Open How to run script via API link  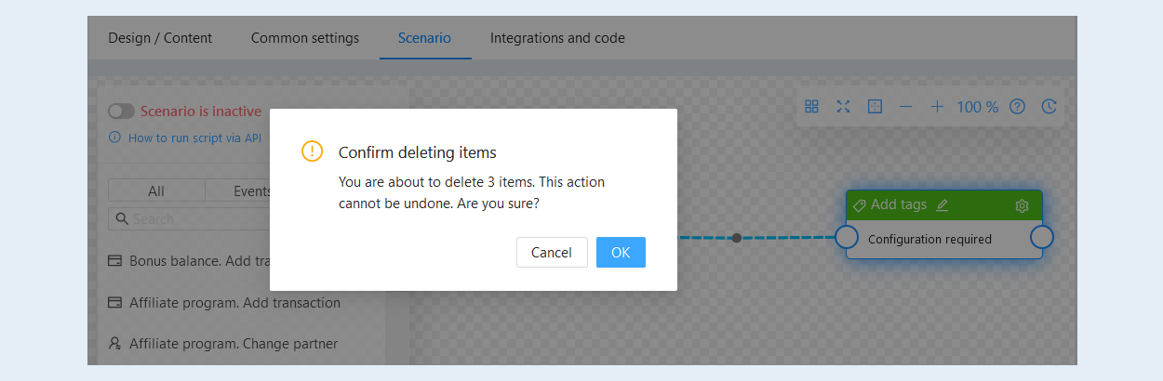tap(194, 138)
